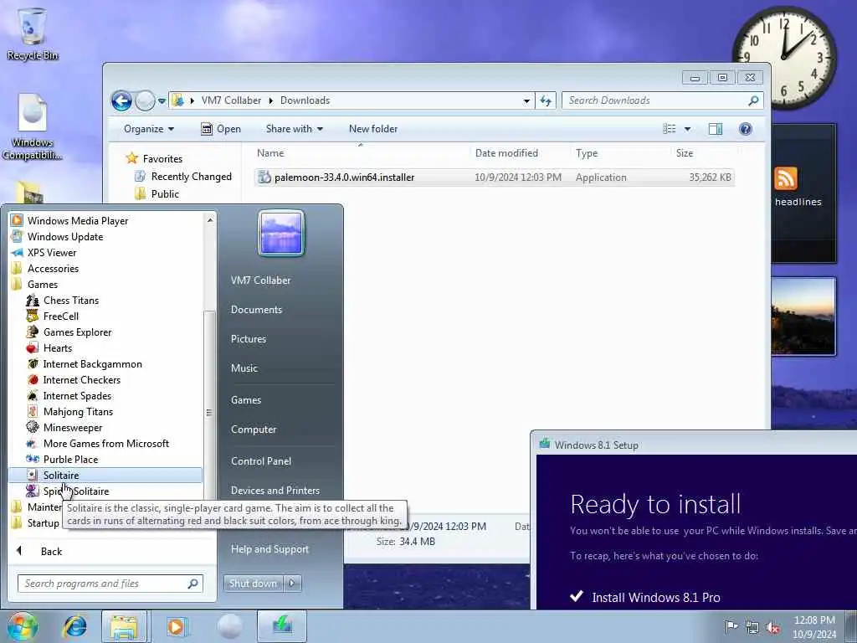
Task: Click the Windows Start orb
Action: point(23,626)
